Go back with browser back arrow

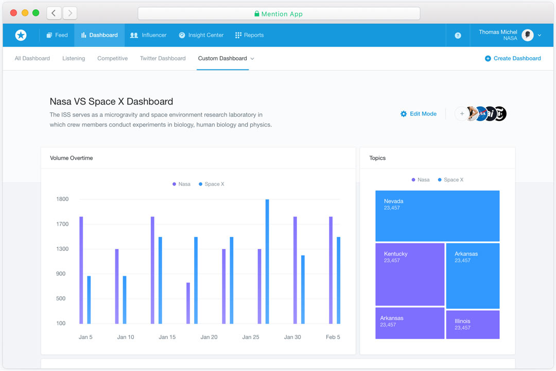pos(54,13)
